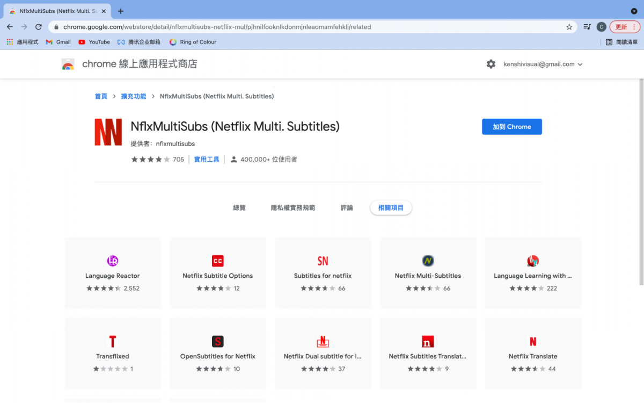Open the 實用工具 category link
This screenshot has width=644, height=403.
[207, 160]
